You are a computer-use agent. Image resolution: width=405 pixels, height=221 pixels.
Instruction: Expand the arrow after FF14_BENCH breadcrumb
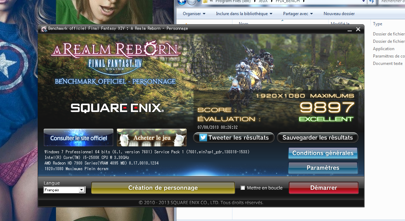pyautogui.click(x=304, y=1)
